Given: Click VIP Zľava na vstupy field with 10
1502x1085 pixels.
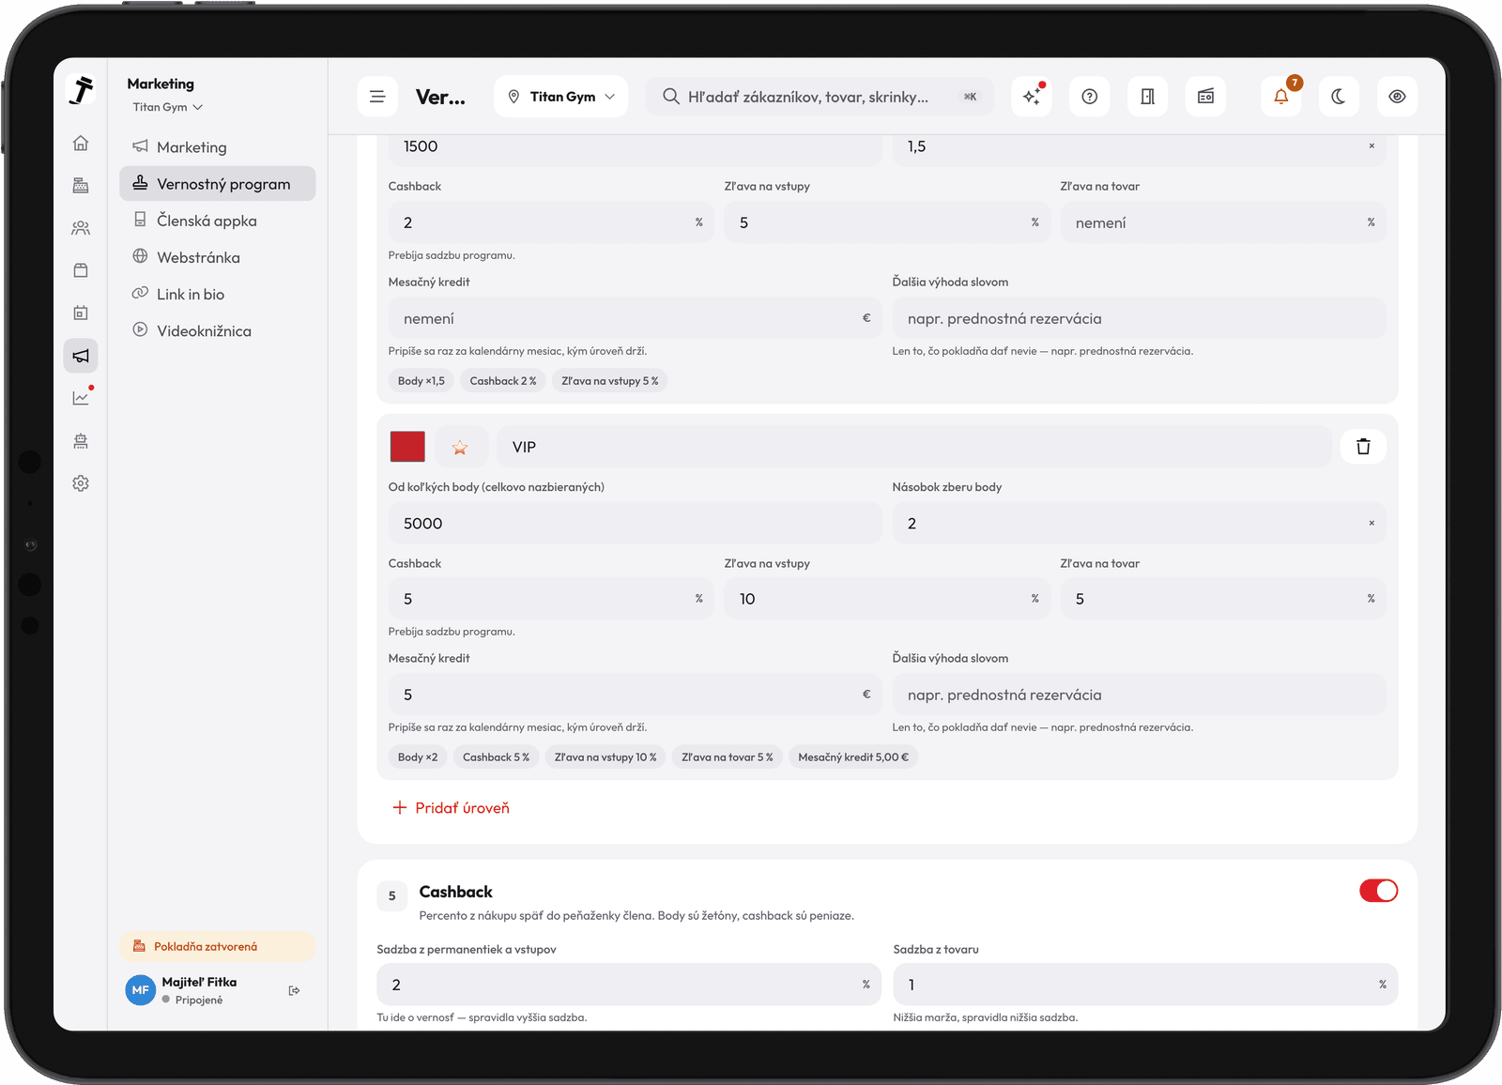Looking at the screenshot, I should (887, 599).
